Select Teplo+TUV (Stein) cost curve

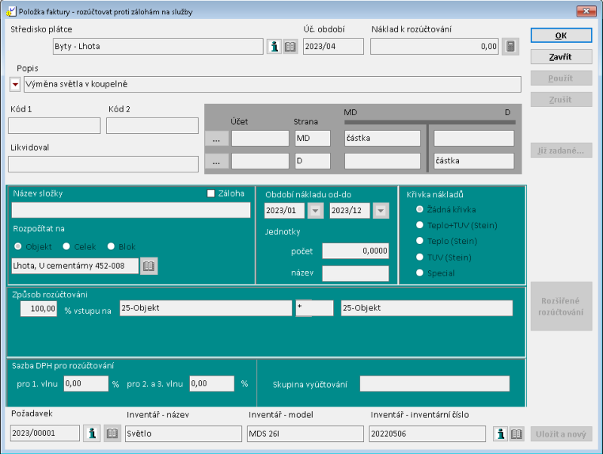[421, 225]
